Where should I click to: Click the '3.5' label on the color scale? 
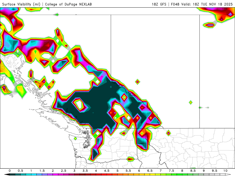tap(85, 171)
